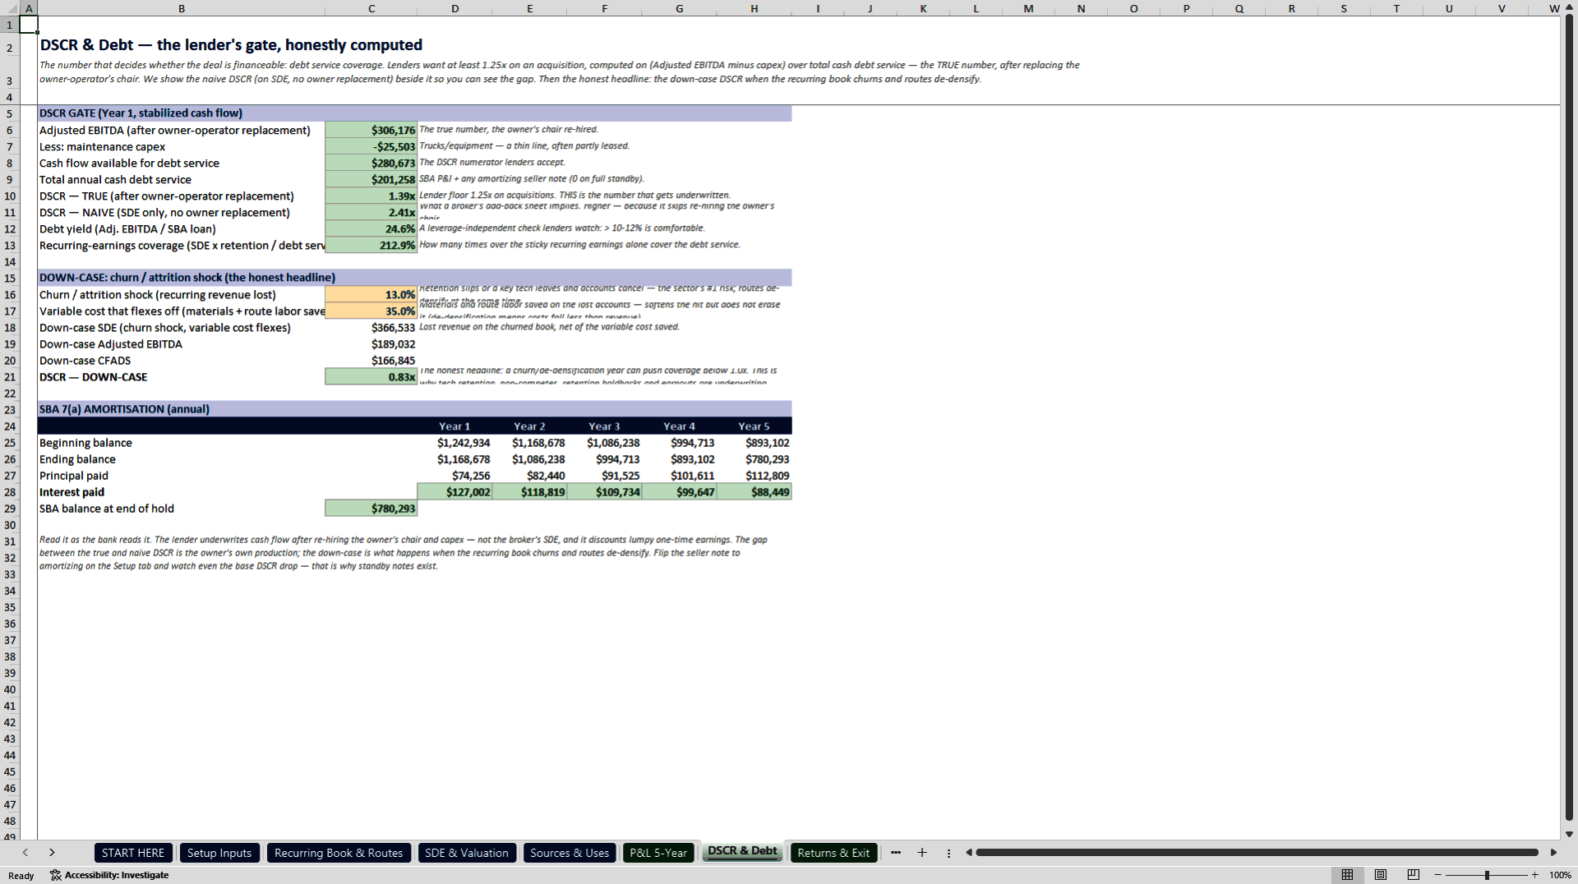Open the Setup Inputs sheet tab

(x=219, y=853)
